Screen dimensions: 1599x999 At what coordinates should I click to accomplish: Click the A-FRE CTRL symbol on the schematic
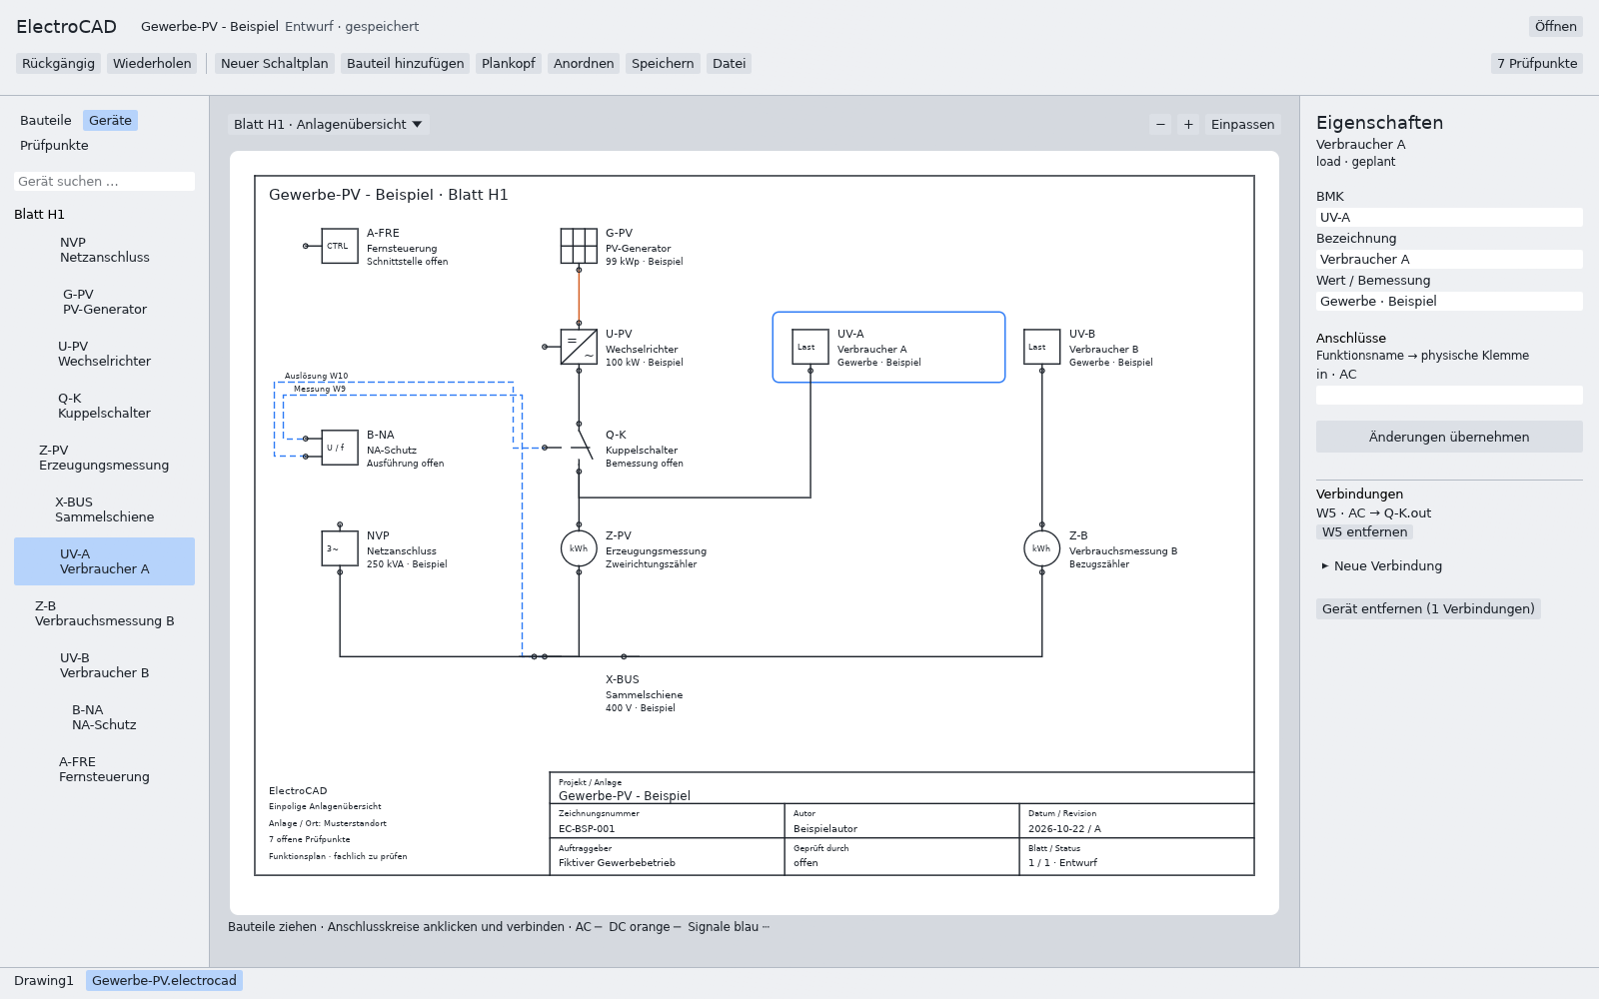click(340, 246)
